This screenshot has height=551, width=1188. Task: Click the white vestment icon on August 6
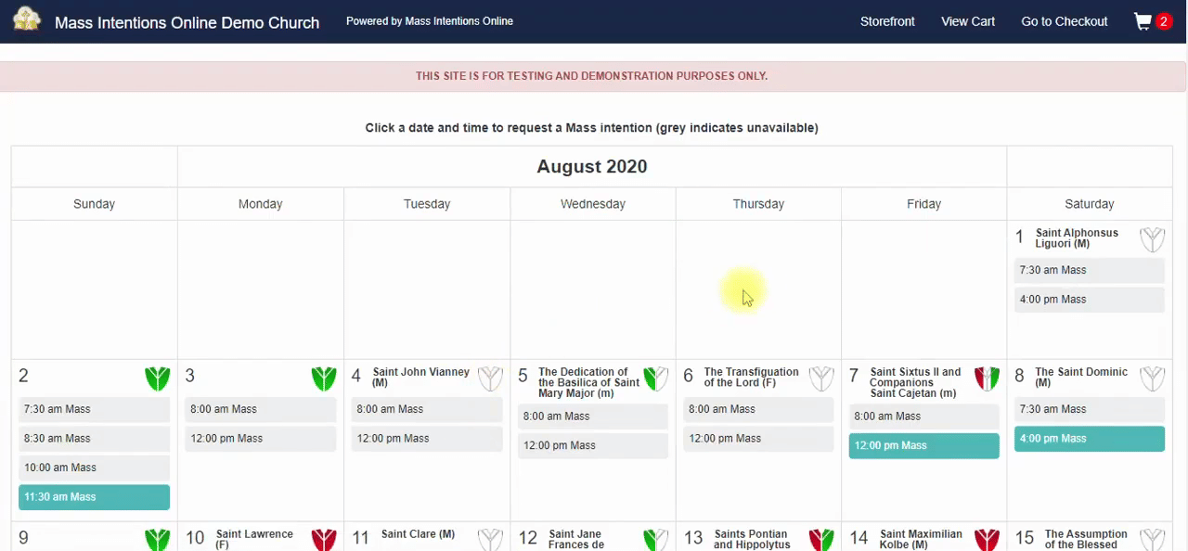click(x=820, y=378)
